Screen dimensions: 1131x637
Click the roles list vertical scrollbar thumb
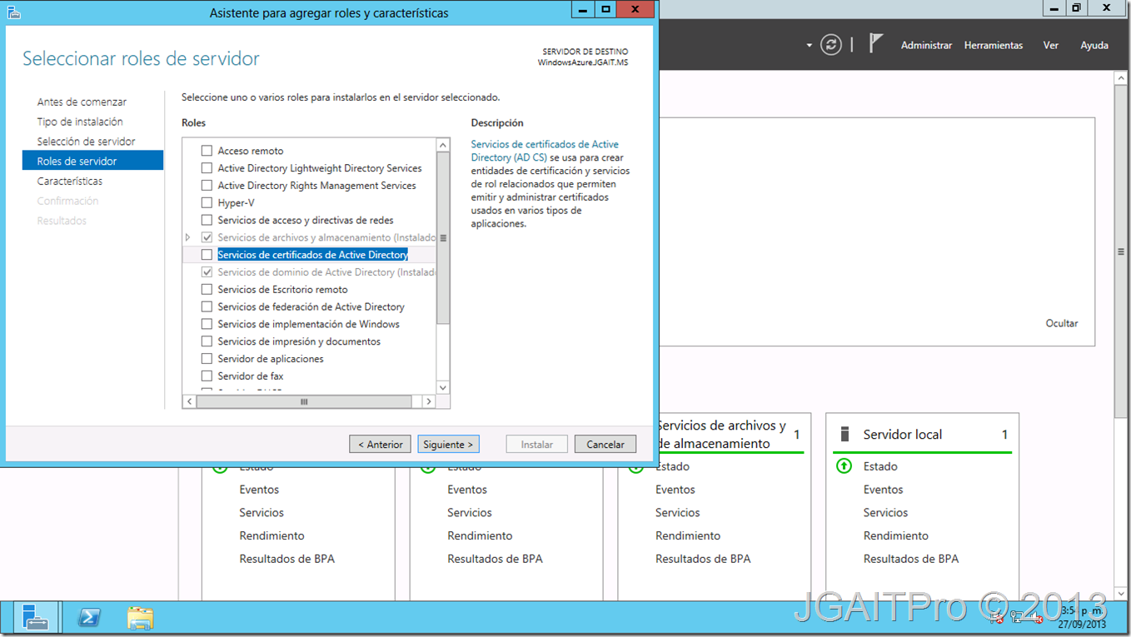(x=443, y=238)
